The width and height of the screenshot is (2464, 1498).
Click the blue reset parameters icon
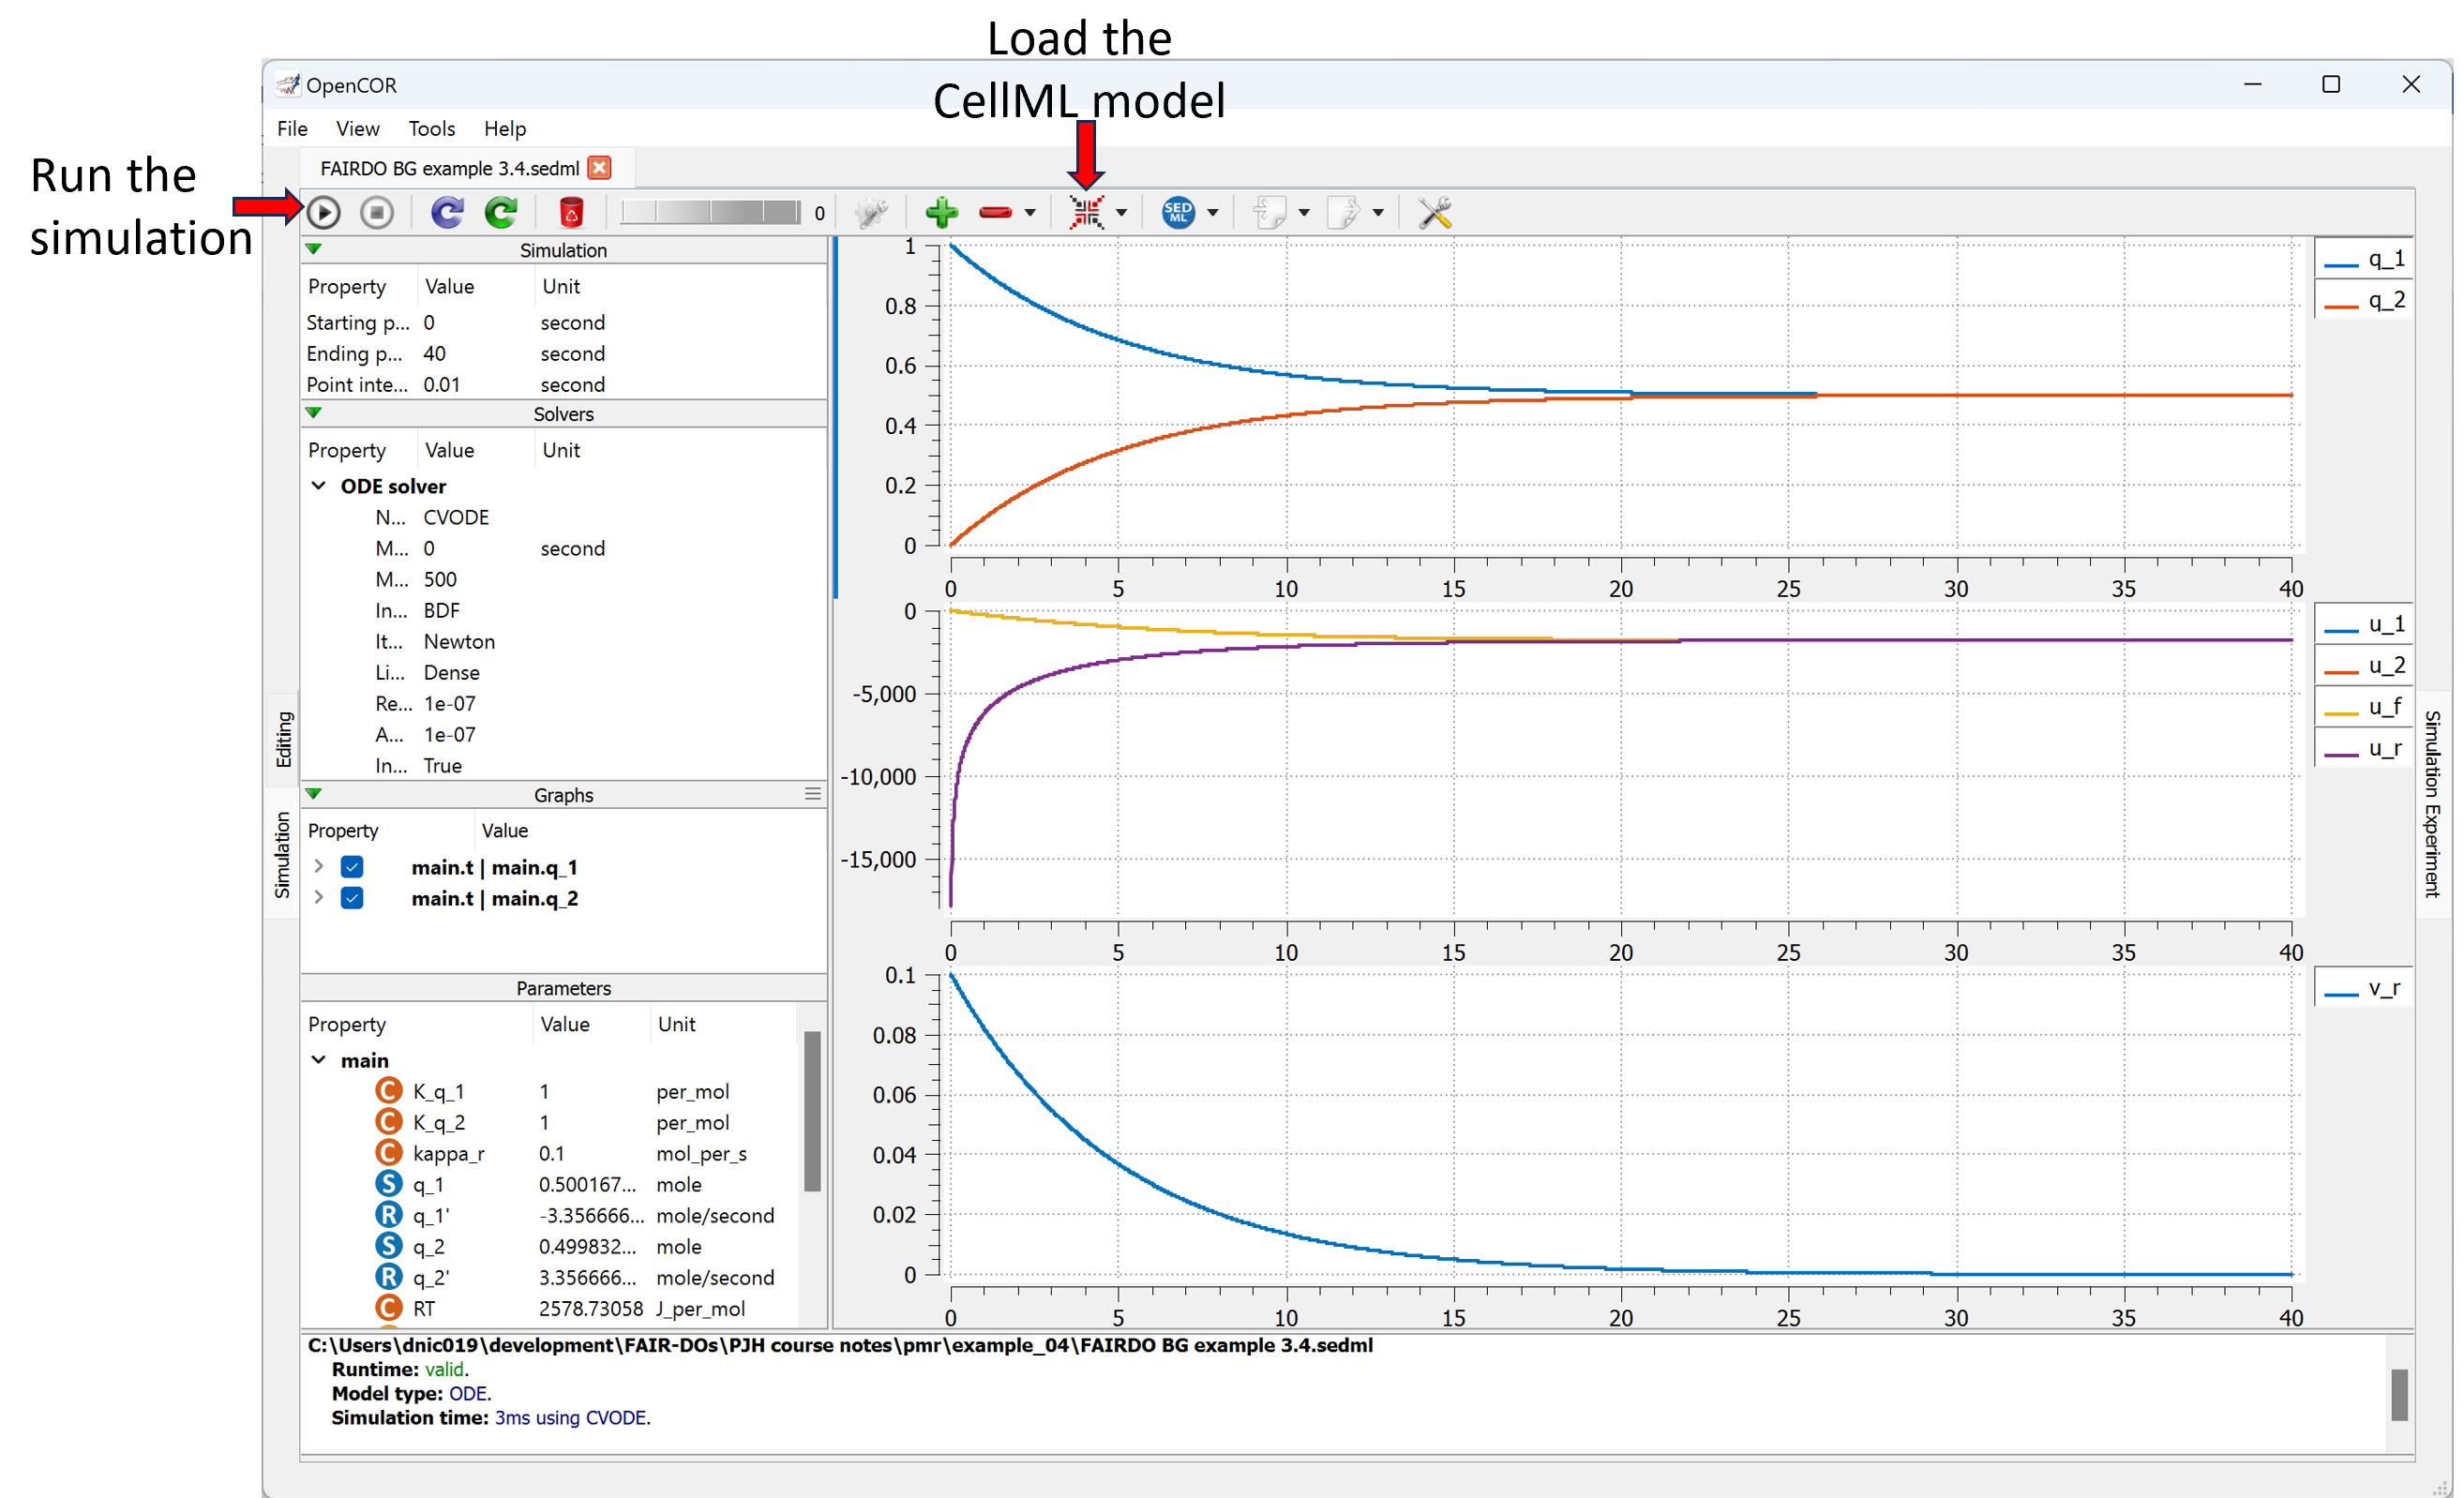click(x=447, y=212)
